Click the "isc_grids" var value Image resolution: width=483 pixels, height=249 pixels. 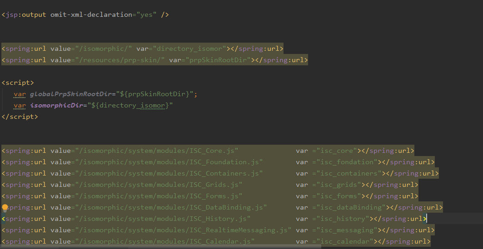(337, 185)
